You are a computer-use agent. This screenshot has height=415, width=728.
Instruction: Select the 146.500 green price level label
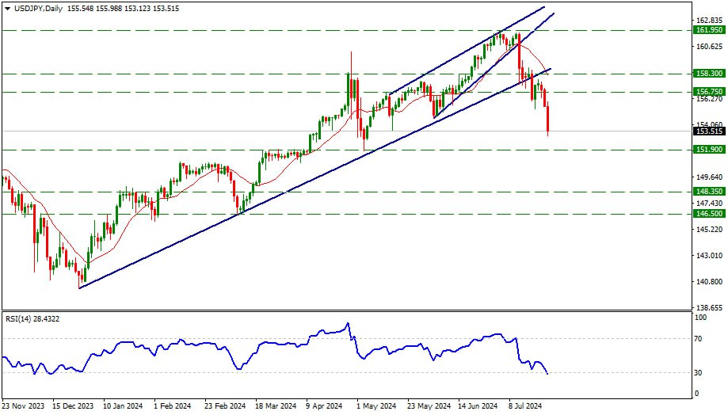[709, 214]
